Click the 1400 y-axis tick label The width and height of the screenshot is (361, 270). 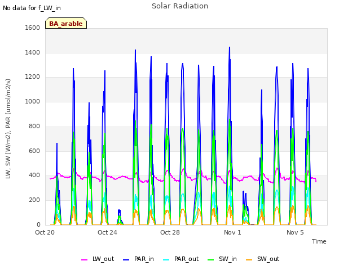(33, 52)
